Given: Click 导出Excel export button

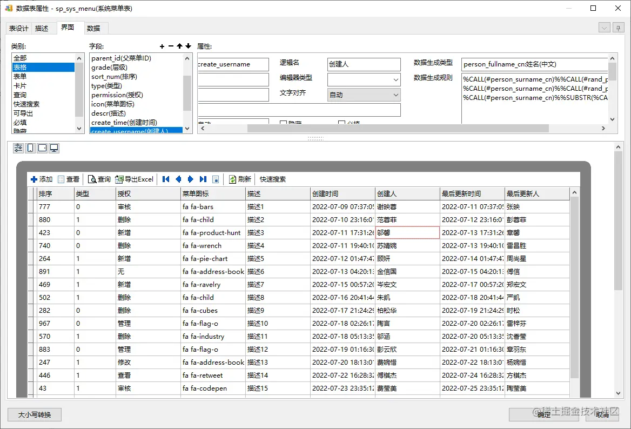Looking at the screenshot, I should tap(135, 179).
